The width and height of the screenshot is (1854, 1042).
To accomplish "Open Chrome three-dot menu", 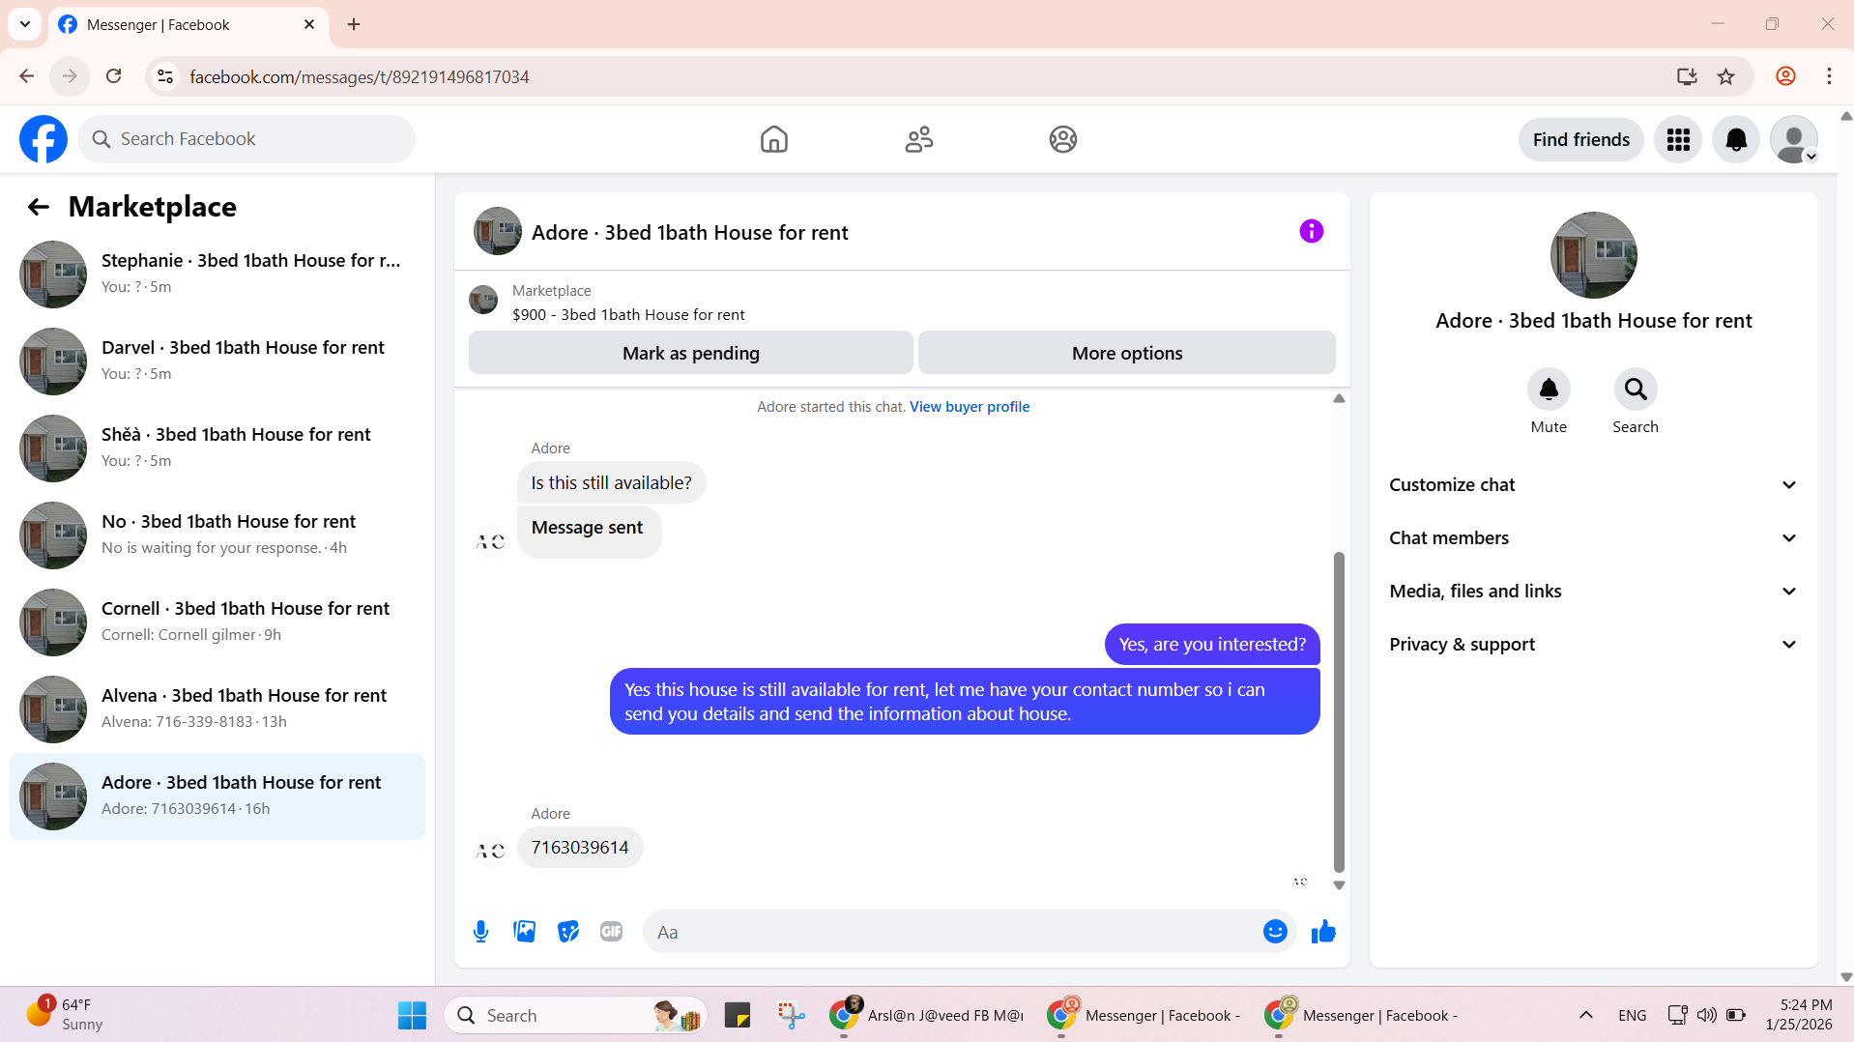I will click(x=1829, y=76).
